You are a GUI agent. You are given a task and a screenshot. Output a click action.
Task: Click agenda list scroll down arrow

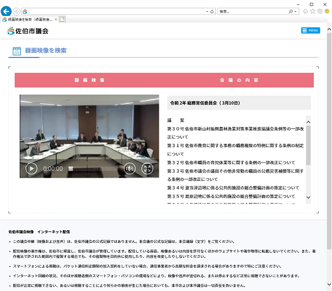[x=308, y=198]
